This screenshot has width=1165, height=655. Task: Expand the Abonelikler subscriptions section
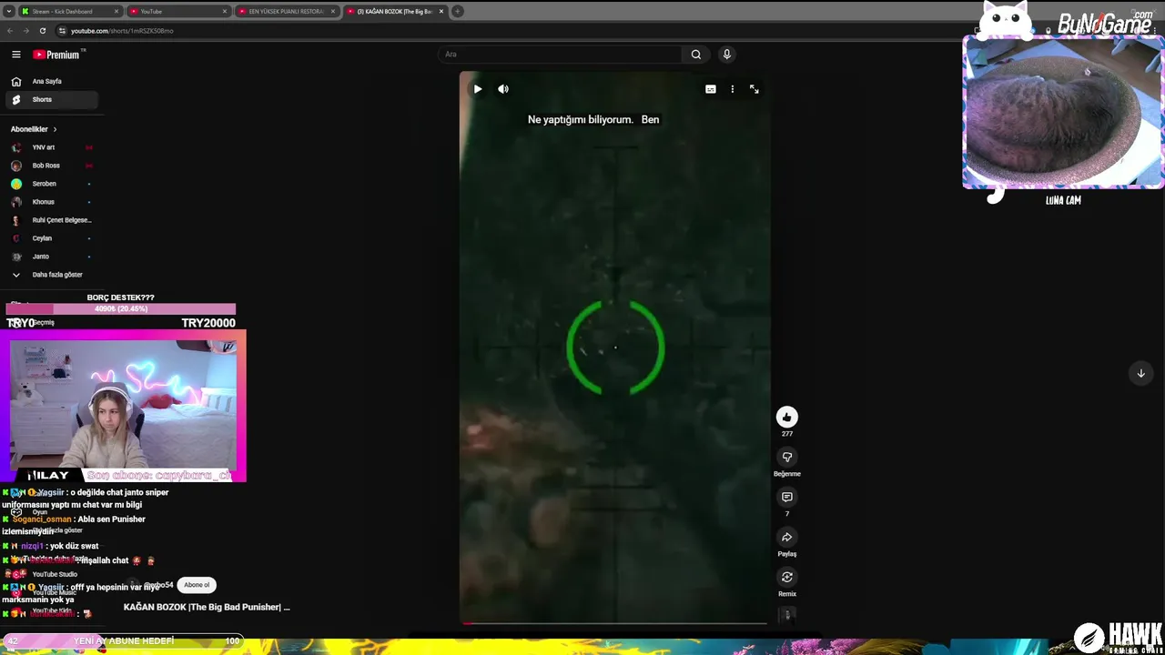click(x=35, y=129)
